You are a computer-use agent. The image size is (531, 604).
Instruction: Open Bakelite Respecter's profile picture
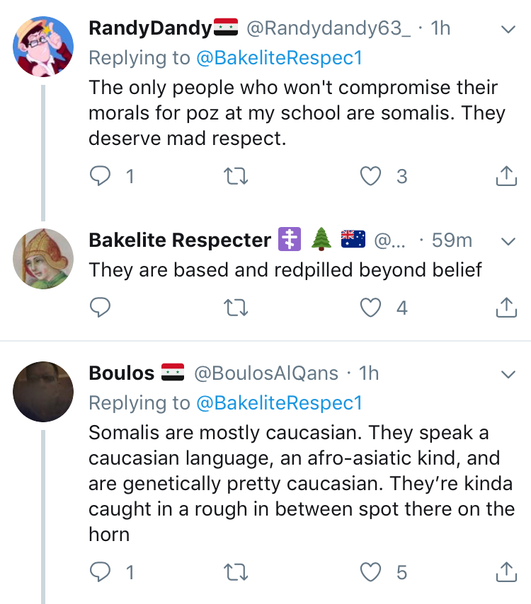(x=43, y=259)
